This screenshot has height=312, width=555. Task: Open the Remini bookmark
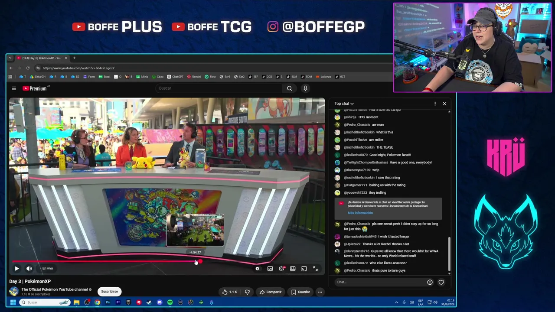[x=194, y=77]
